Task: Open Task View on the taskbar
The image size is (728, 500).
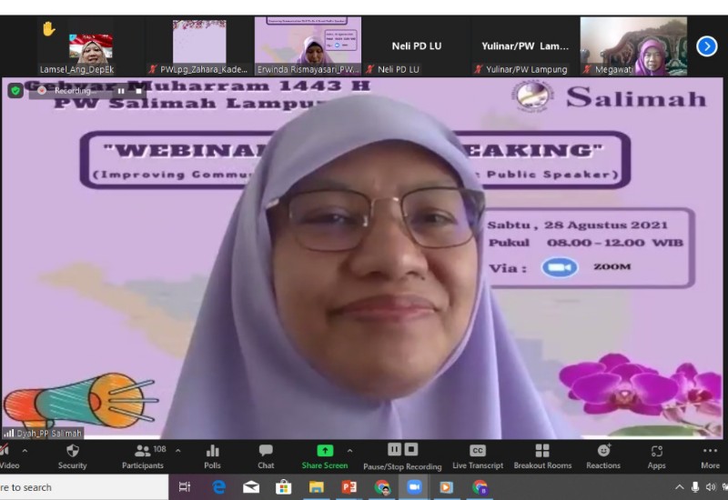Action: point(185,487)
